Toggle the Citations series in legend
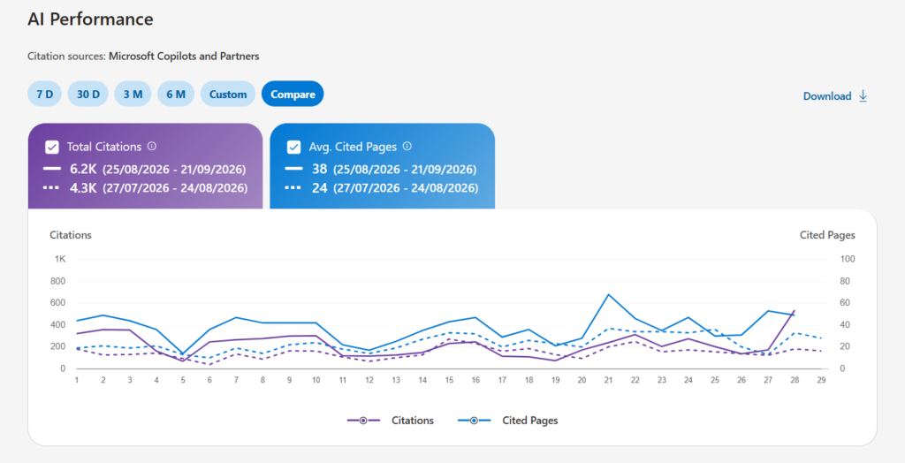This screenshot has width=905, height=463. tap(391, 421)
